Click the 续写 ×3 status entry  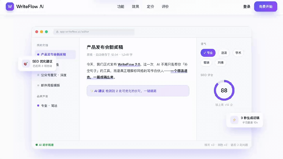[209, 145]
